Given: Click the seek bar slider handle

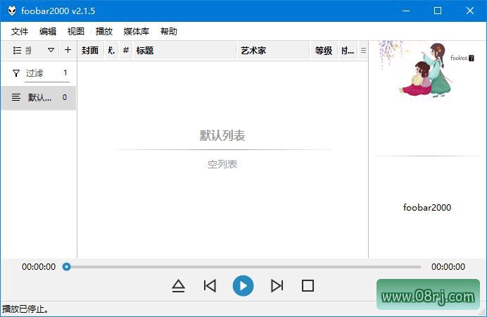Looking at the screenshot, I should point(66,267).
